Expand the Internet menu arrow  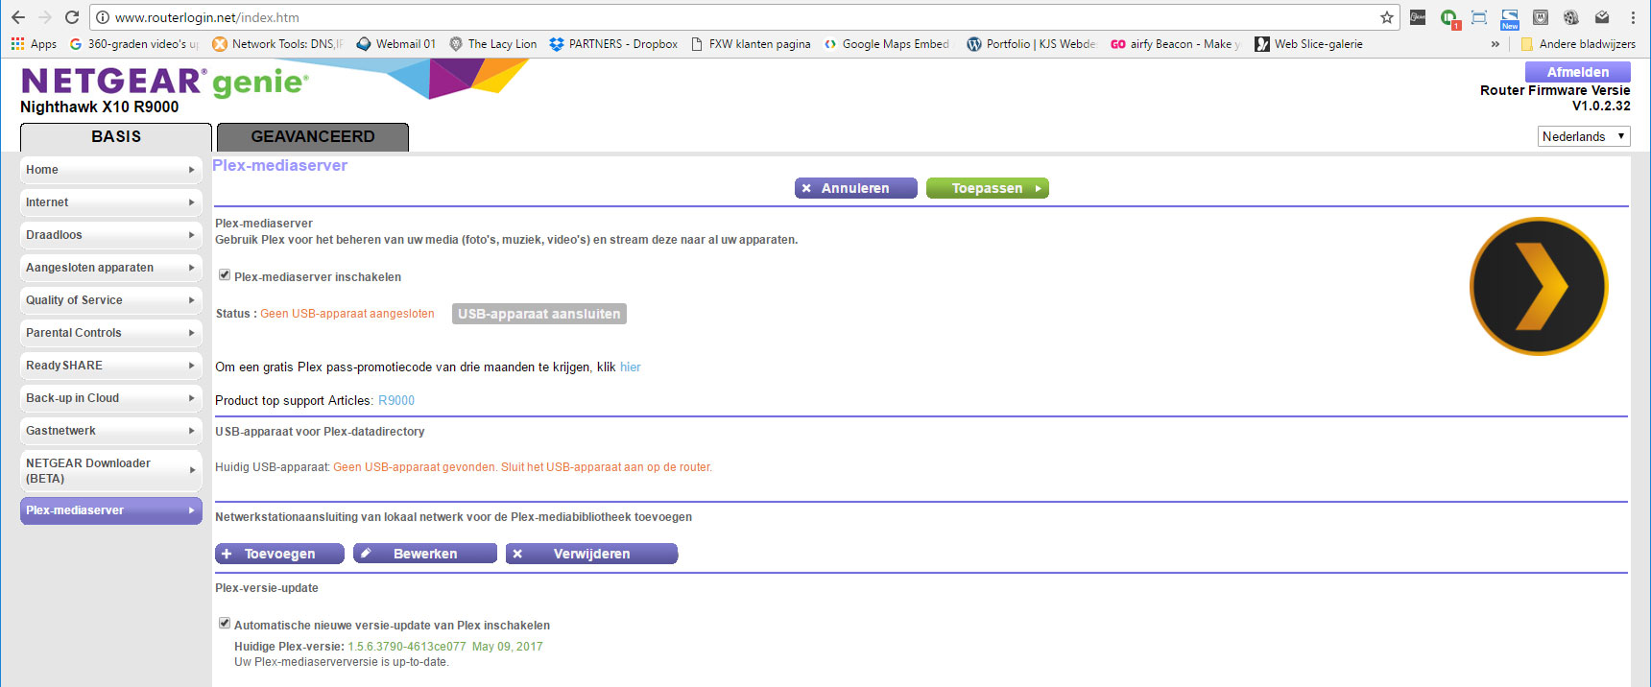pos(192,202)
